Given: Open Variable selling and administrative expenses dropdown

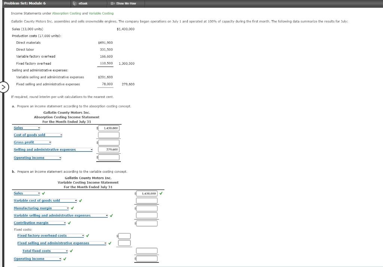Looking at the screenshot, I should pos(61,216).
